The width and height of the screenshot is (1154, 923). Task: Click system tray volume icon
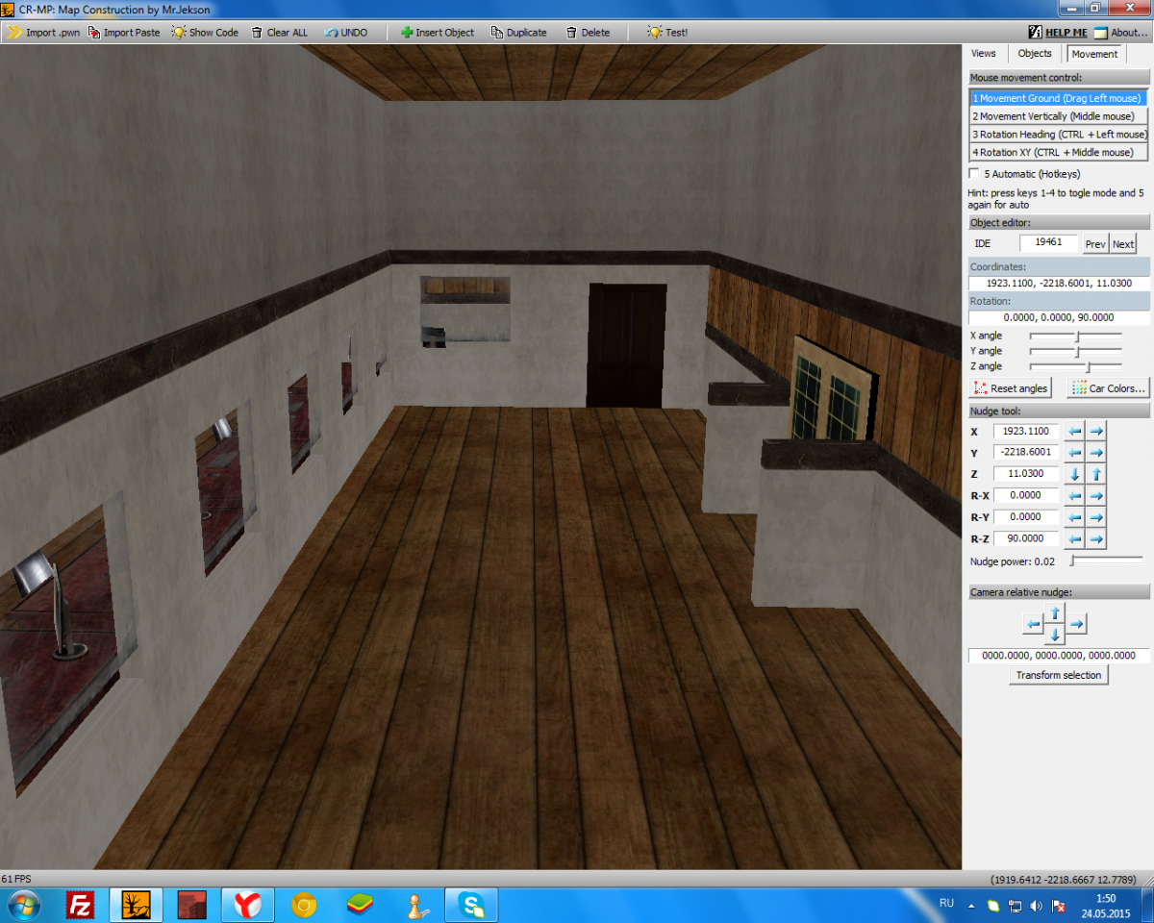(x=1037, y=906)
